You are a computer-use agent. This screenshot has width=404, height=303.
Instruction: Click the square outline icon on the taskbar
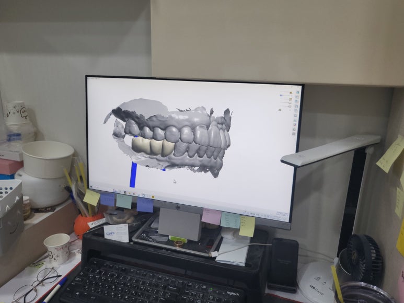point(144,195)
